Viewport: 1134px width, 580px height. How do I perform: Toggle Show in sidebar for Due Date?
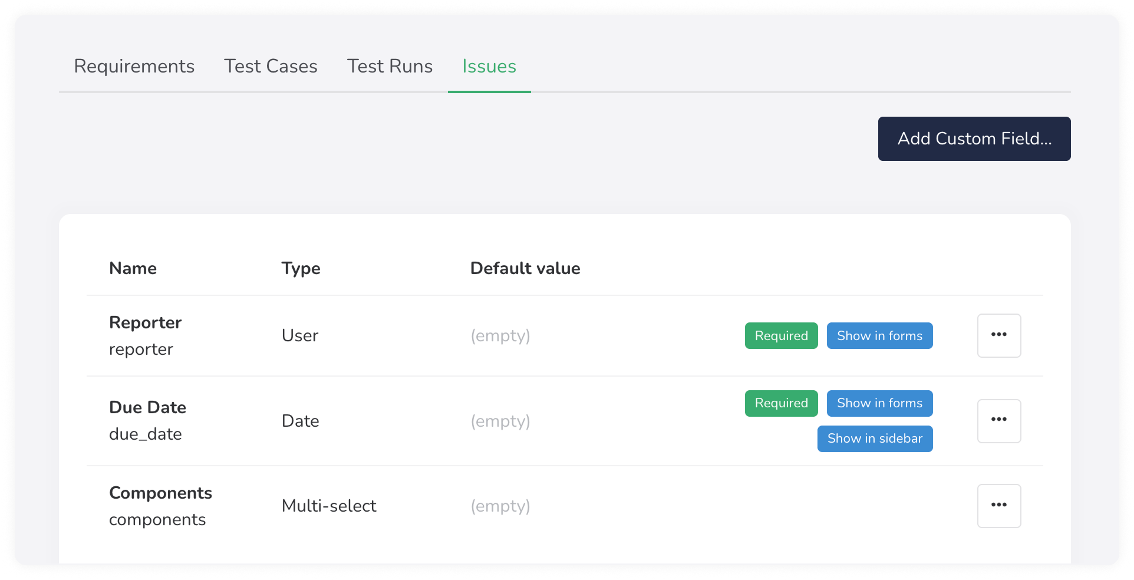(875, 439)
